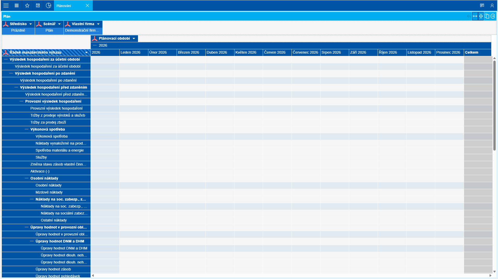Collapse Výkonová spotřeba group
The width and height of the screenshot is (498, 279).
(26, 129)
